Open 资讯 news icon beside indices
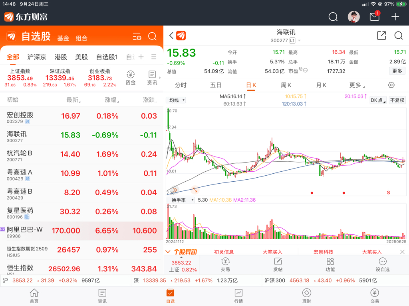 (152, 78)
